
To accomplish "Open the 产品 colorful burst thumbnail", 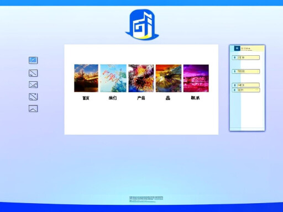I will 141,78.
